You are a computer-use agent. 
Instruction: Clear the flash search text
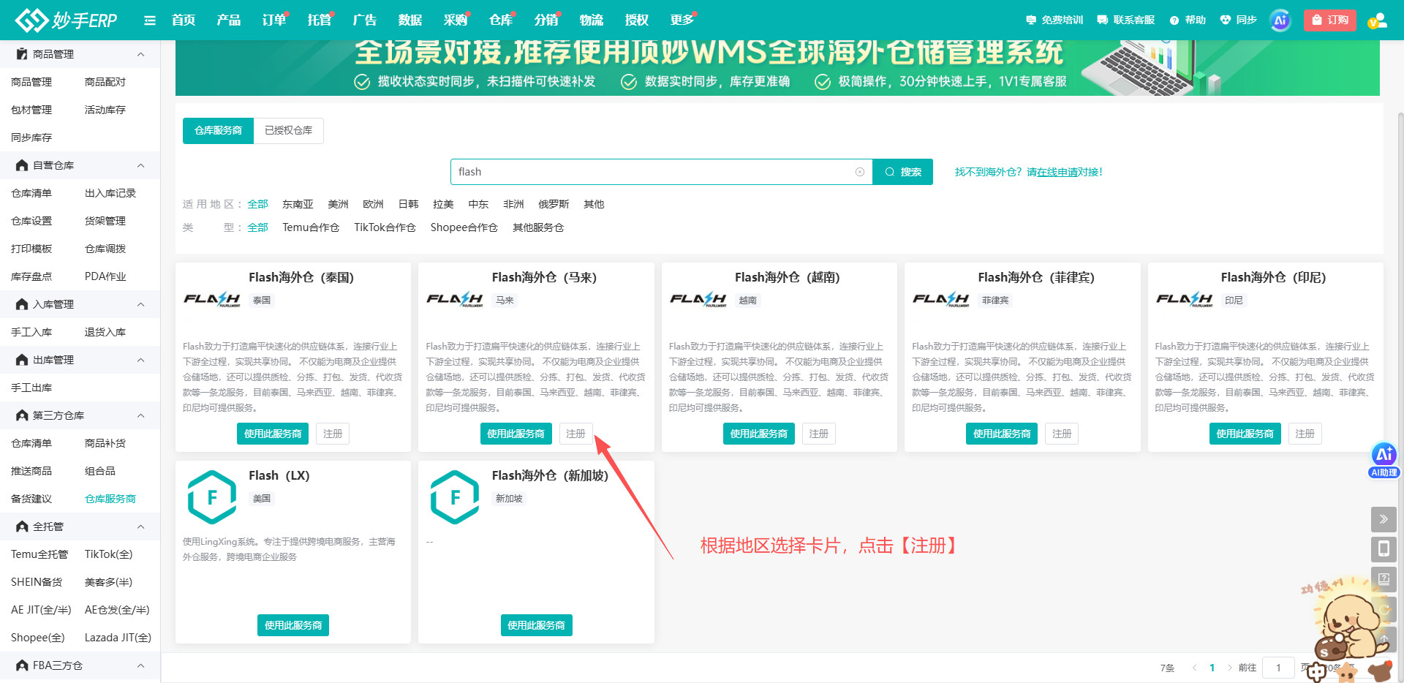tap(860, 172)
